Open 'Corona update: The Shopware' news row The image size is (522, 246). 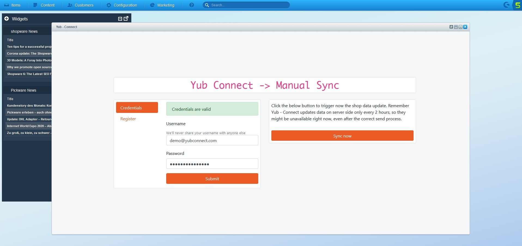coord(28,53)
